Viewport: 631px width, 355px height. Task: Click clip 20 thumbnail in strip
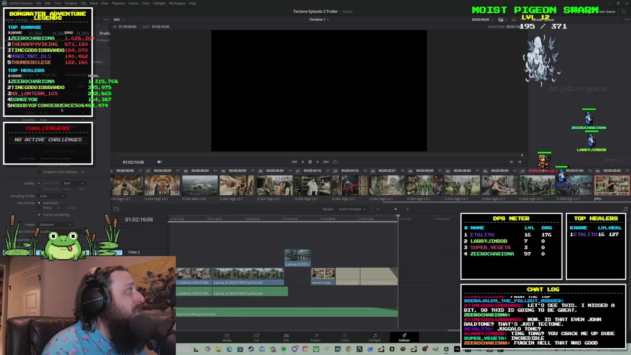275,186
